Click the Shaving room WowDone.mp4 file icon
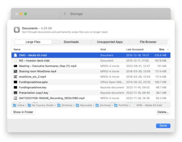This screenshot has width=182, height=142. tap(15, 71)
